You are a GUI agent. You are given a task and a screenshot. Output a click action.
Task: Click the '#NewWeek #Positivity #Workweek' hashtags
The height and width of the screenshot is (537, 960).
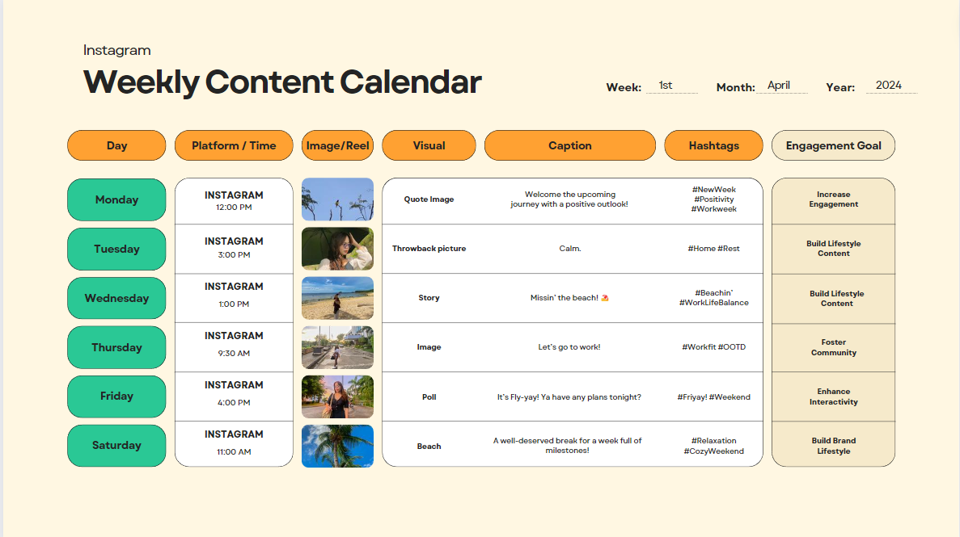pos(714,199)
